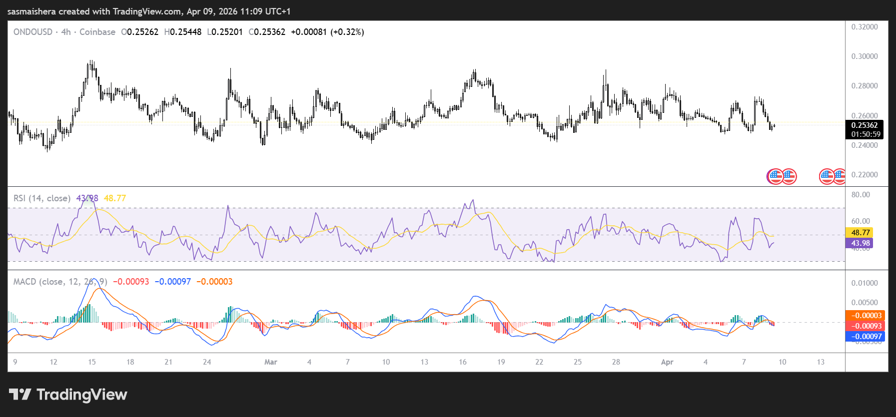Screen dimensions: 896x417
Task: Click the 0.24000 price axis label
Action: point(865,145)
